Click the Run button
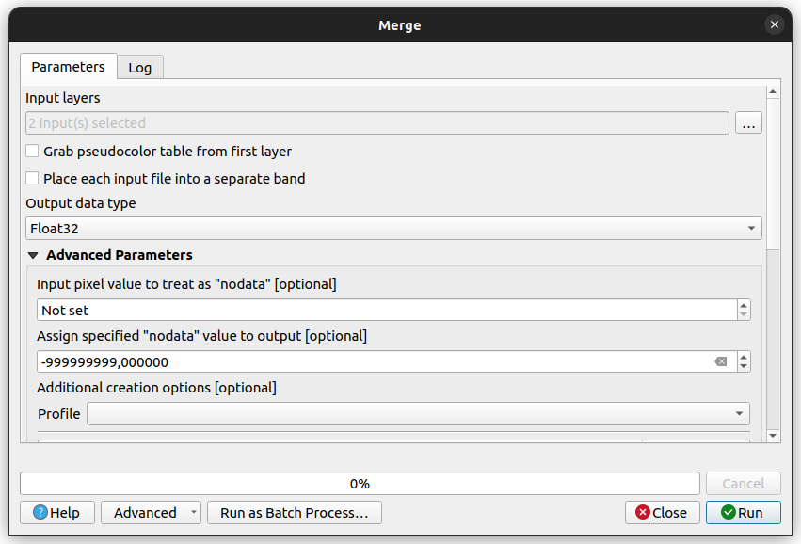 pos(744,512)
